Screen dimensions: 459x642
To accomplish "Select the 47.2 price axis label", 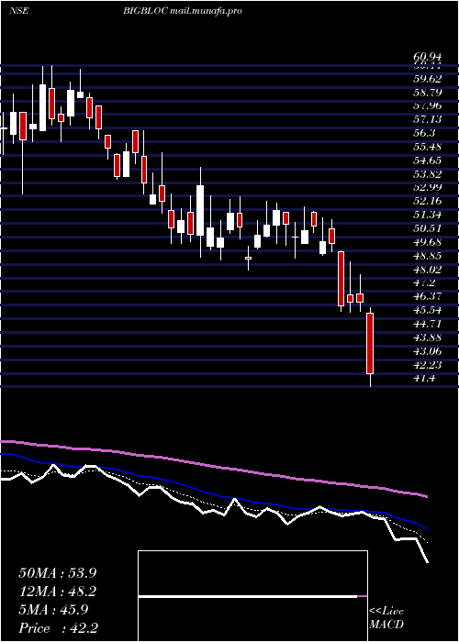I will coord(424,282).
